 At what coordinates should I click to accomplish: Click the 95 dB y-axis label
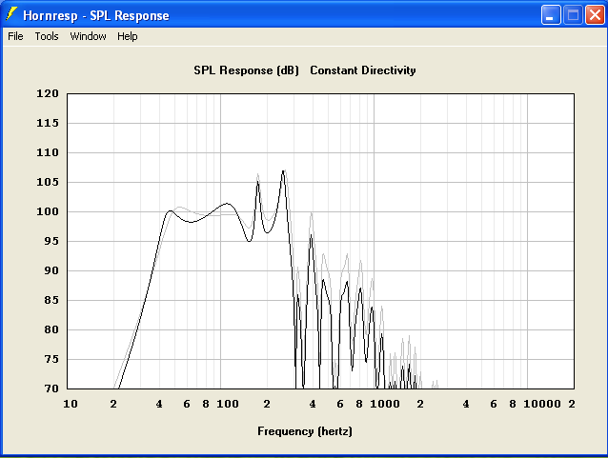(51, 241)
